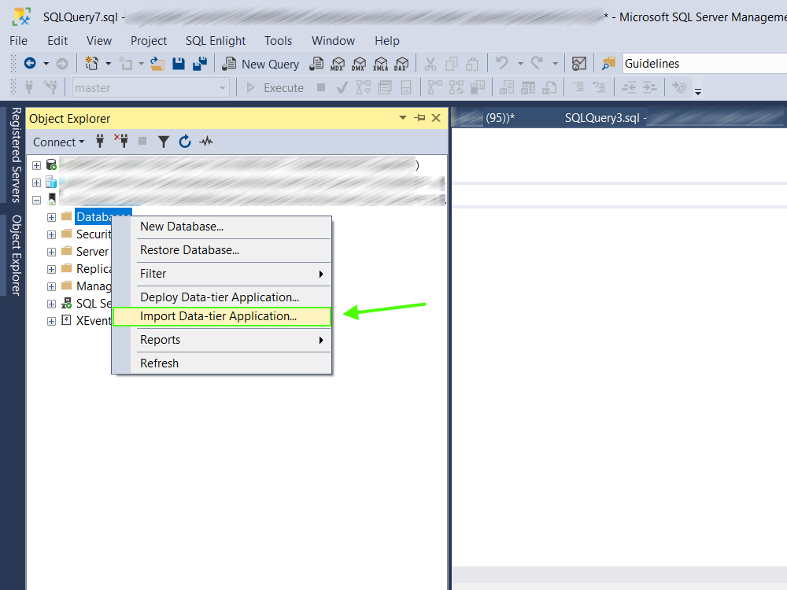Open the Object Explorer window position dropdown arrow

[403, 118]
